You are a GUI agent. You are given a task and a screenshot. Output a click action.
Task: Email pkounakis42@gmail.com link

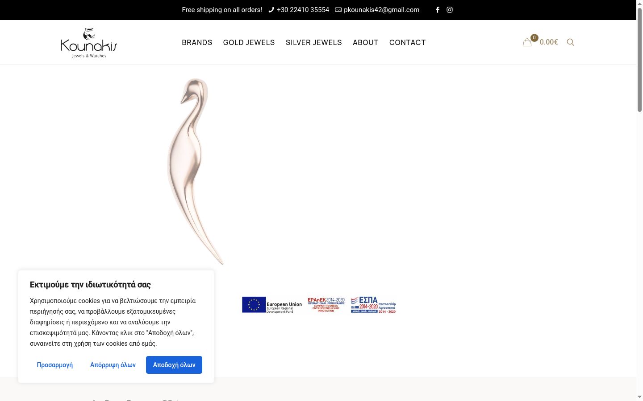click(x=382, y=10)
